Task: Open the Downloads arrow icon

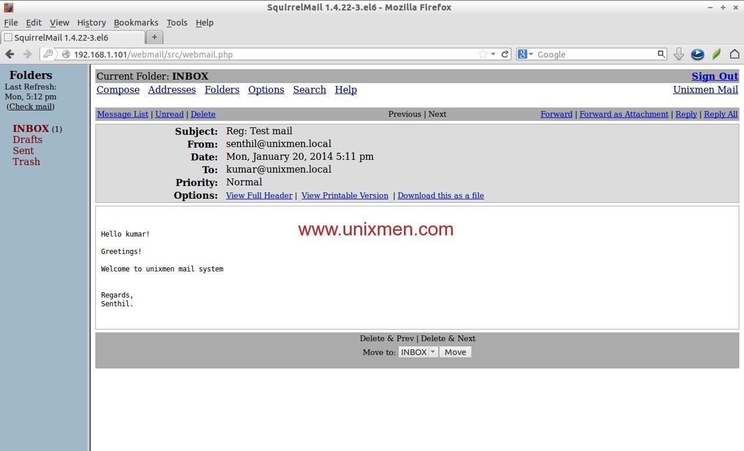Action: click(x=678, y=54)
